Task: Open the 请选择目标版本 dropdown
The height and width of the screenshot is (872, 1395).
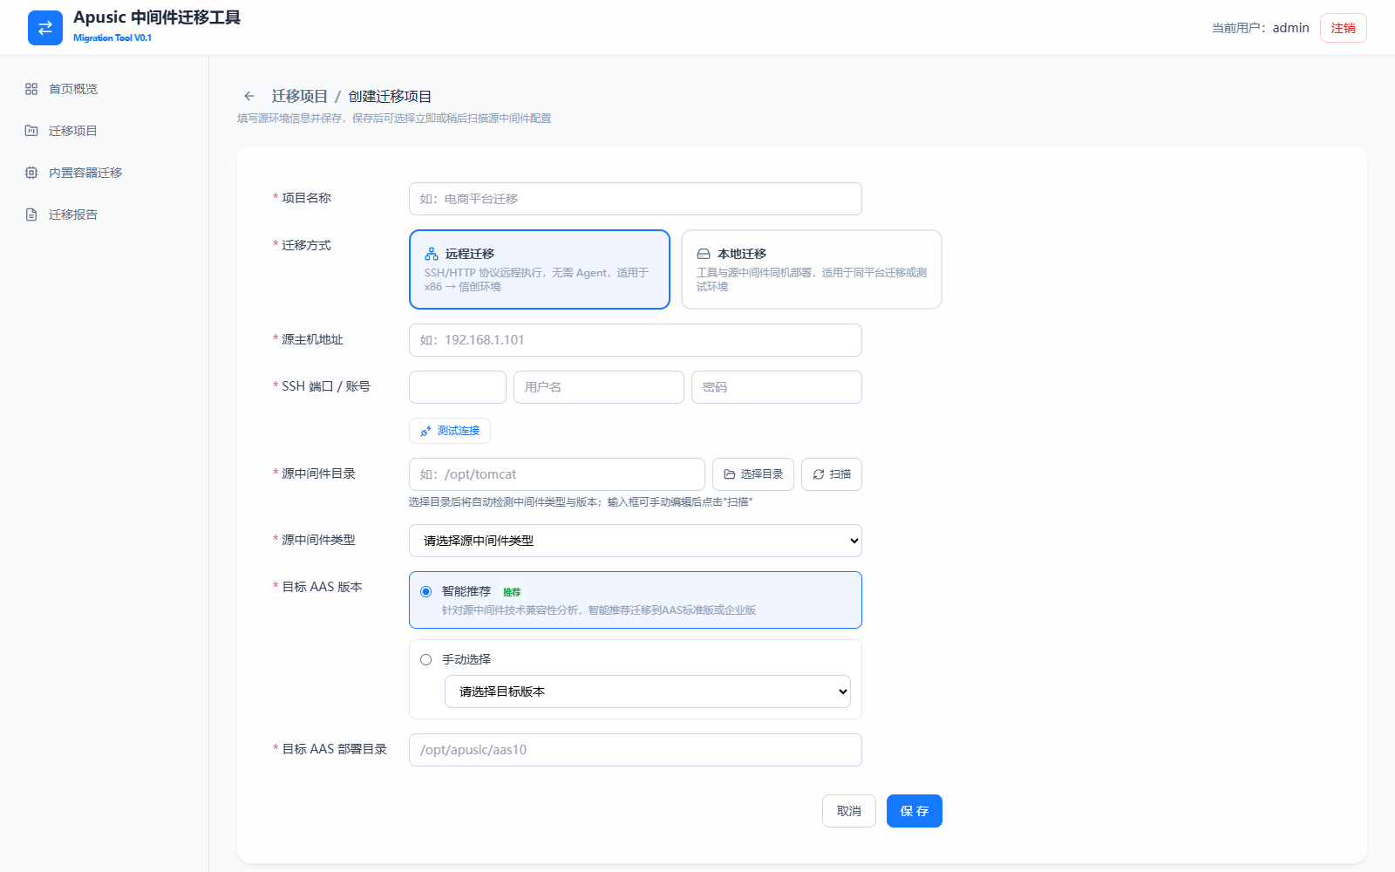Action: tap(648, 691)
